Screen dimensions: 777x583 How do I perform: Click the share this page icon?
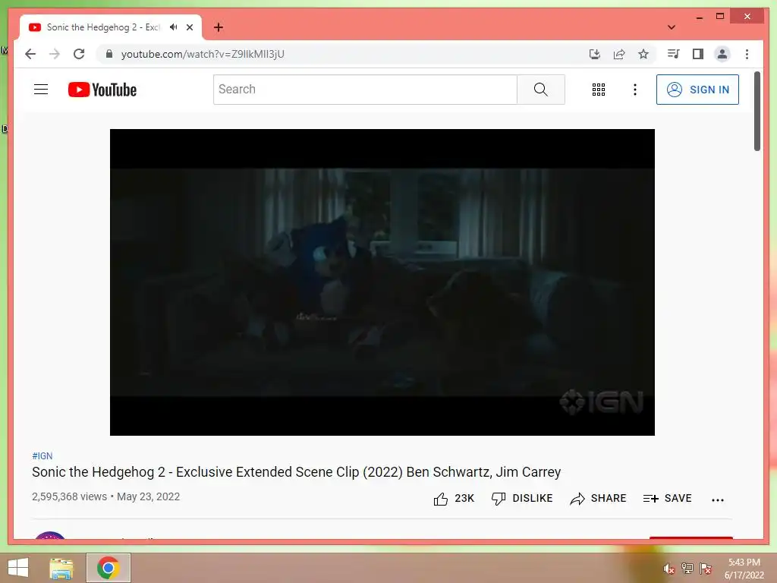point(619,54)
